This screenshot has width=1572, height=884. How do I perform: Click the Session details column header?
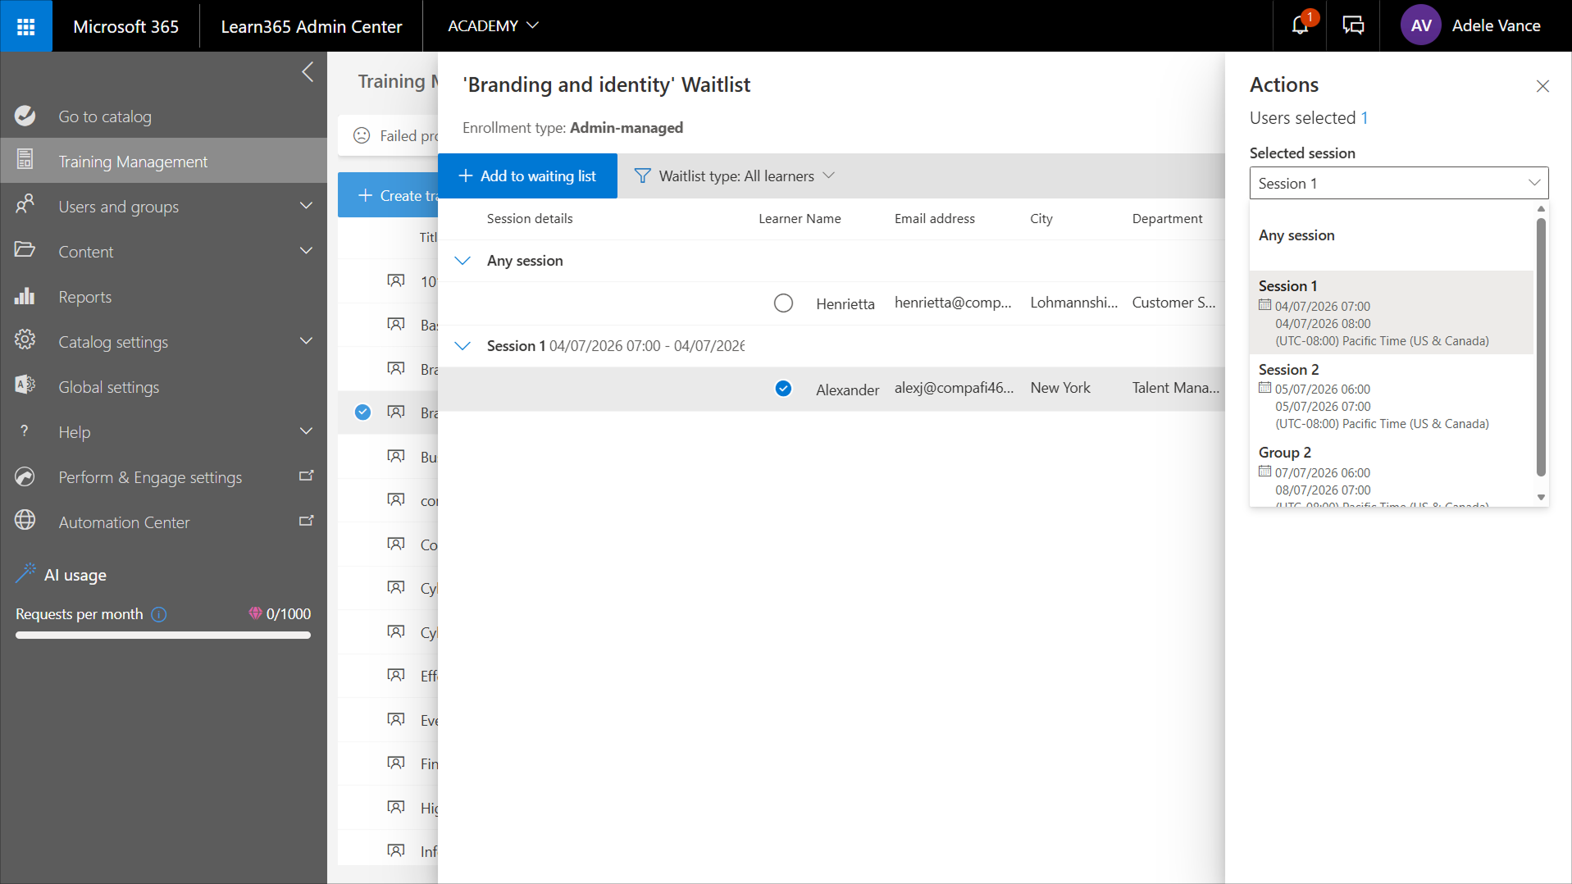point(530,219)
